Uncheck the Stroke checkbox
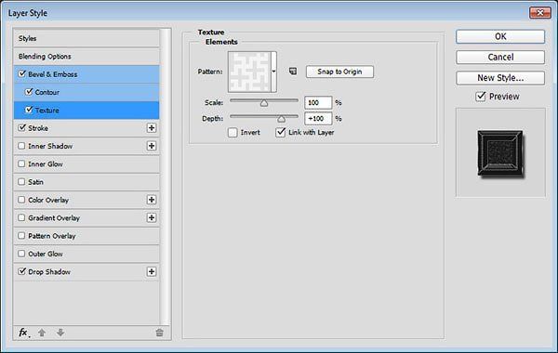Image resolution: width=558 pixels, height=353 pixels. click(21, 127)
